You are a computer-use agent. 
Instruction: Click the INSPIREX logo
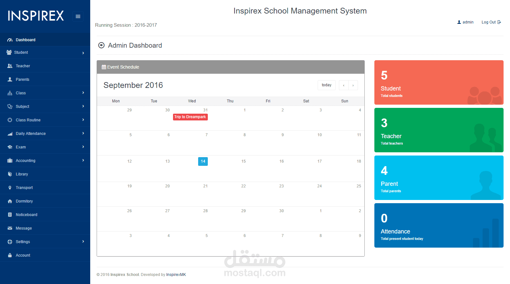pos(36,16)
